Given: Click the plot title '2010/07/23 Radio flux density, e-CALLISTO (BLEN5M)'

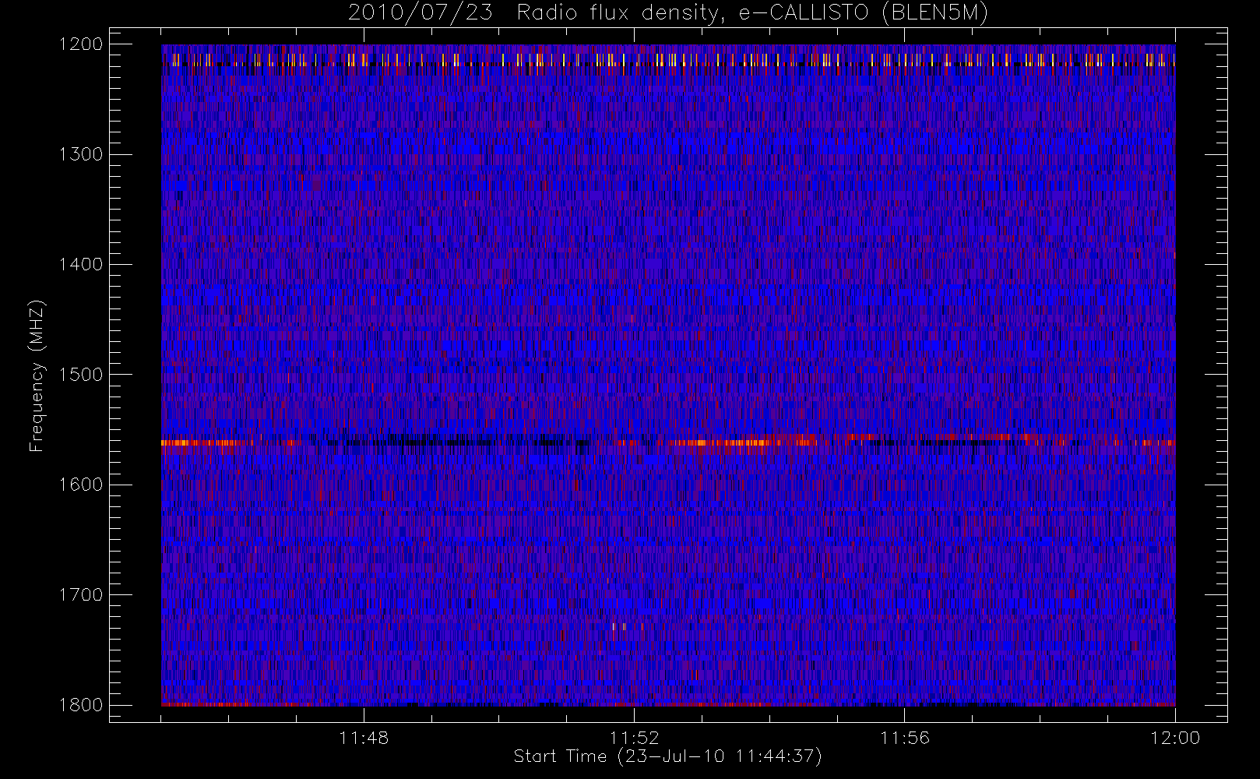Looking at the screenshot, I should click(668, 13).
